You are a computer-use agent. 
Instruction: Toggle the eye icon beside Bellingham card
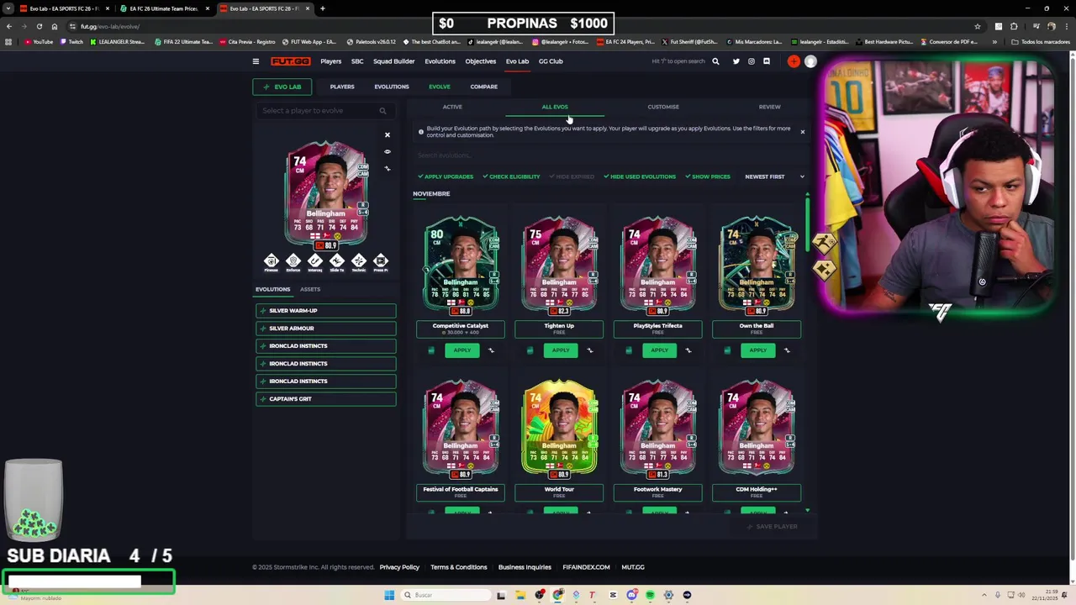(388, 152)
